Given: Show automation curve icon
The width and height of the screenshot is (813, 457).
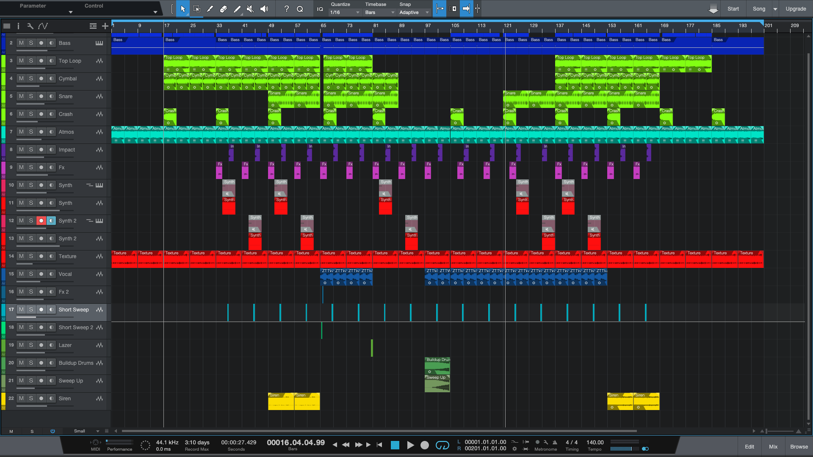Looking at the screenshot, I should pos(43,26).
